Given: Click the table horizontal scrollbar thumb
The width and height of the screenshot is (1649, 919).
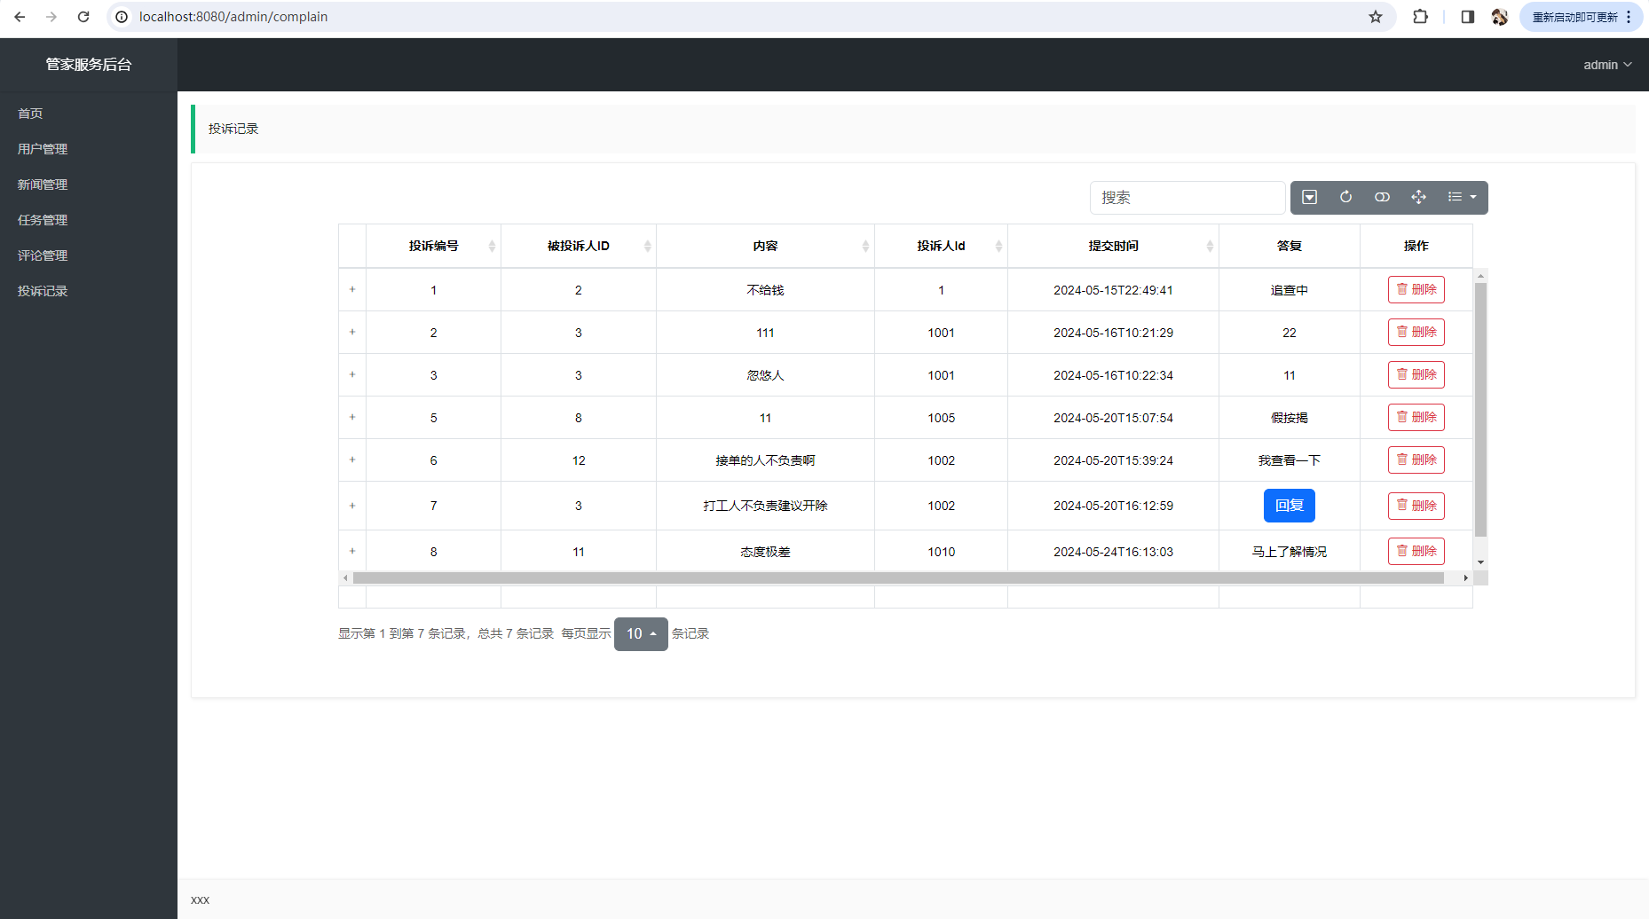Looking at the screenshot, I should (x=898, y=577).
